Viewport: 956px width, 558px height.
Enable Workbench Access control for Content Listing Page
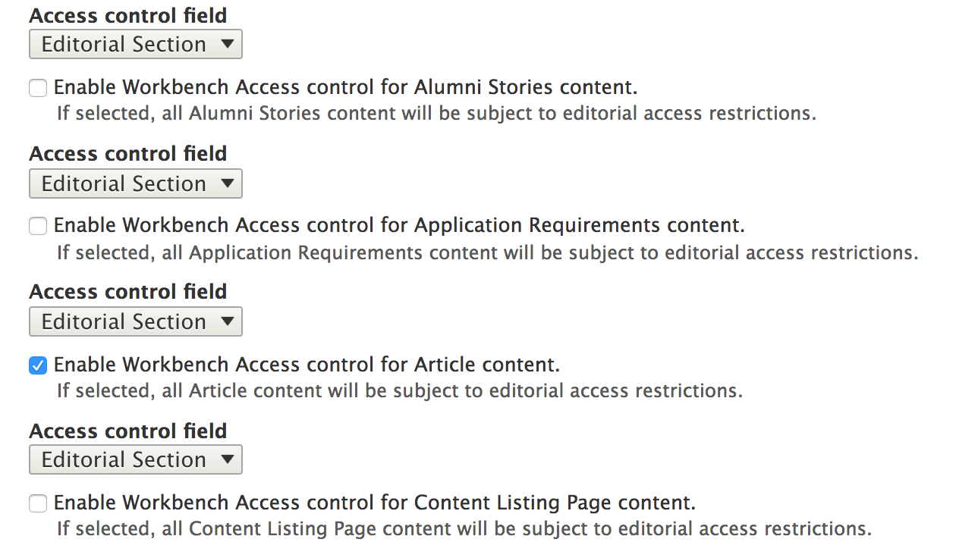point(37,502)
